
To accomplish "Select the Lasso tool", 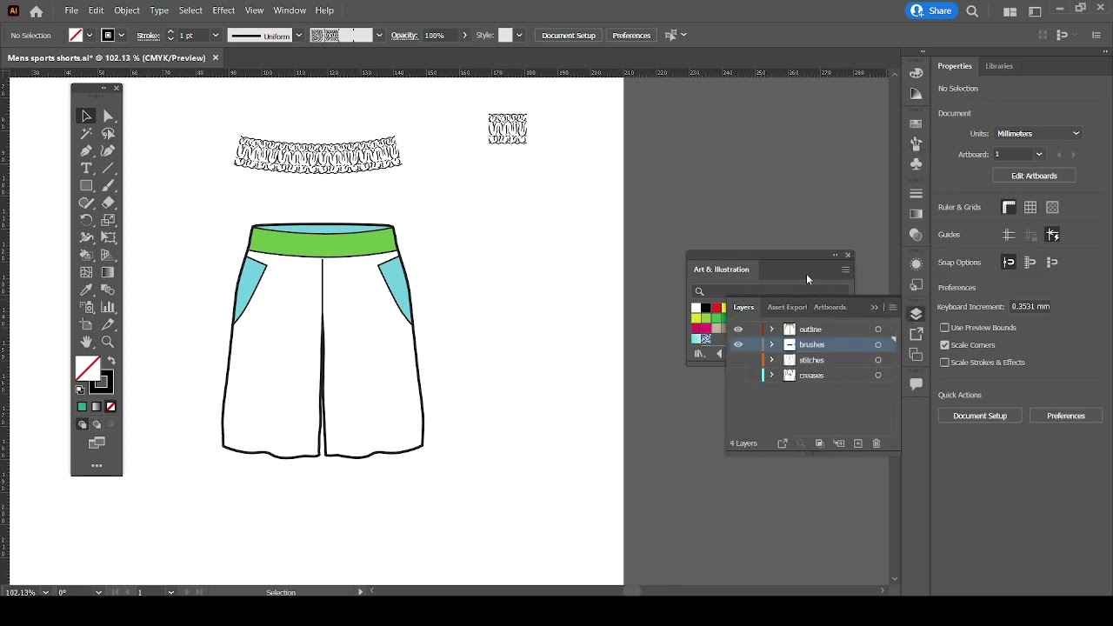I will click(x=108, y=134).
